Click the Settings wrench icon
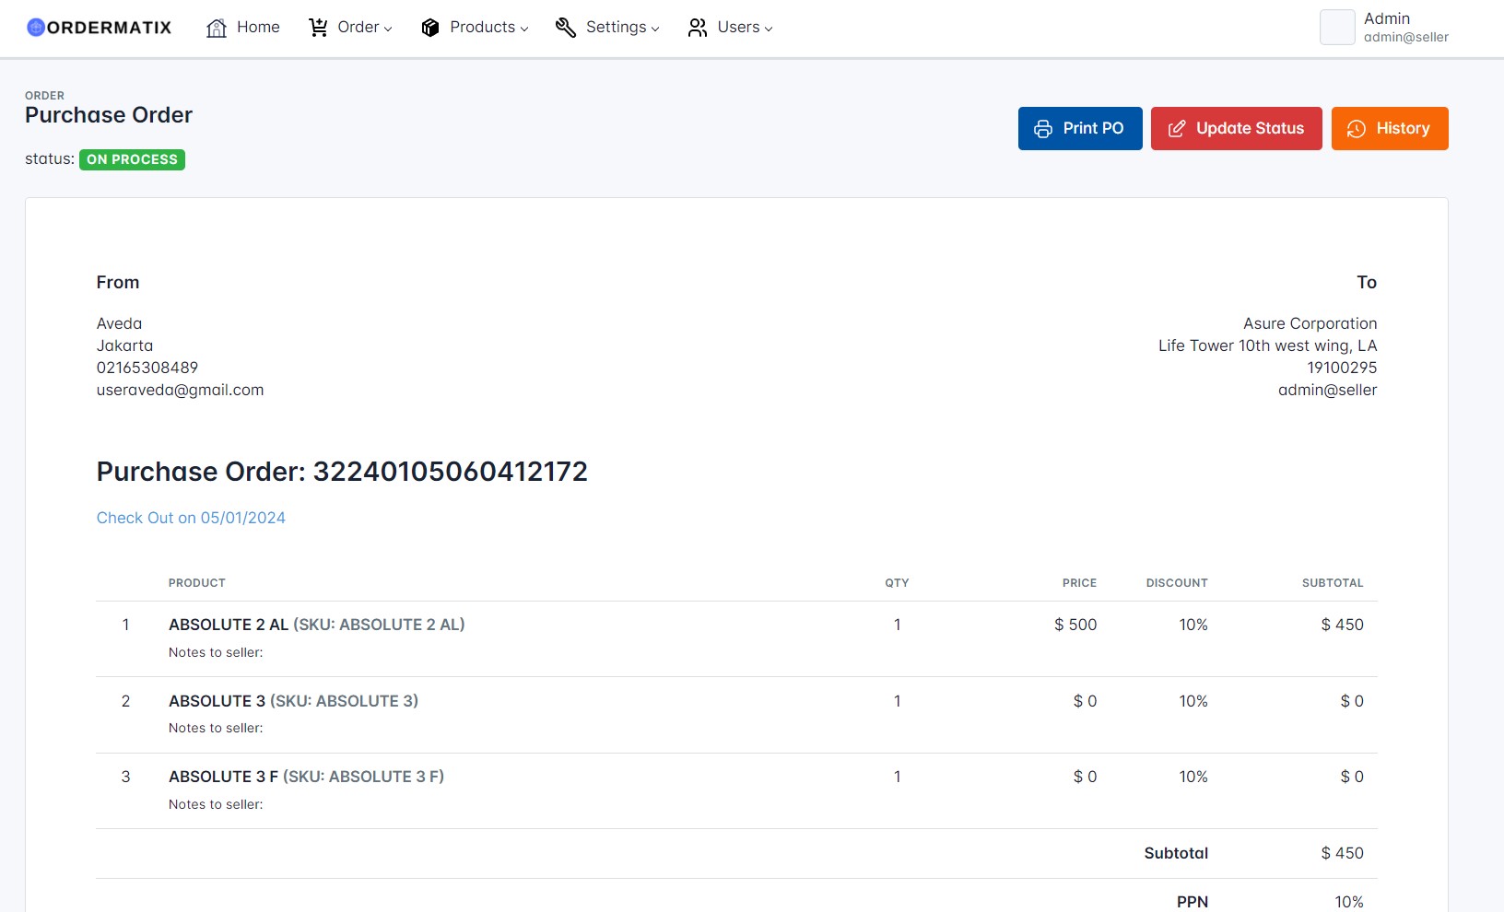Viewport: 1504px width, 912px height. (565, 27)
